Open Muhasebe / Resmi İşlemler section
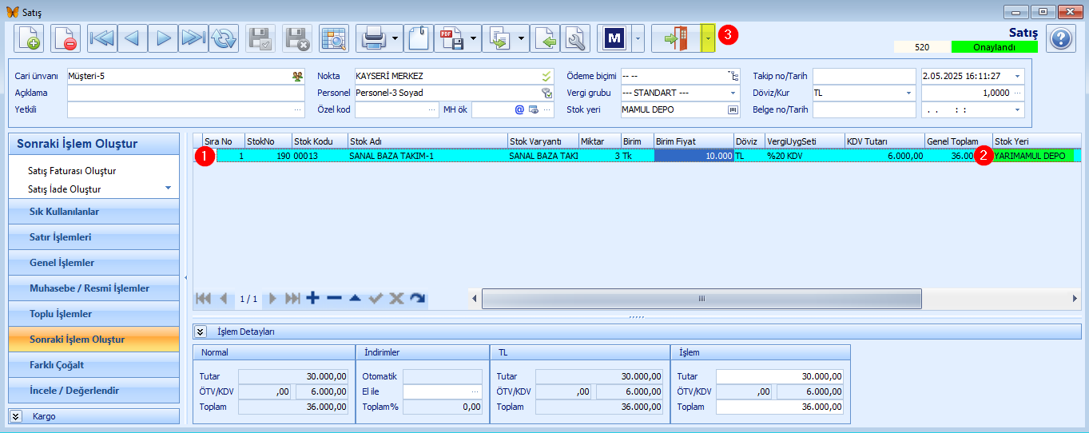 (x=93, y=288)
